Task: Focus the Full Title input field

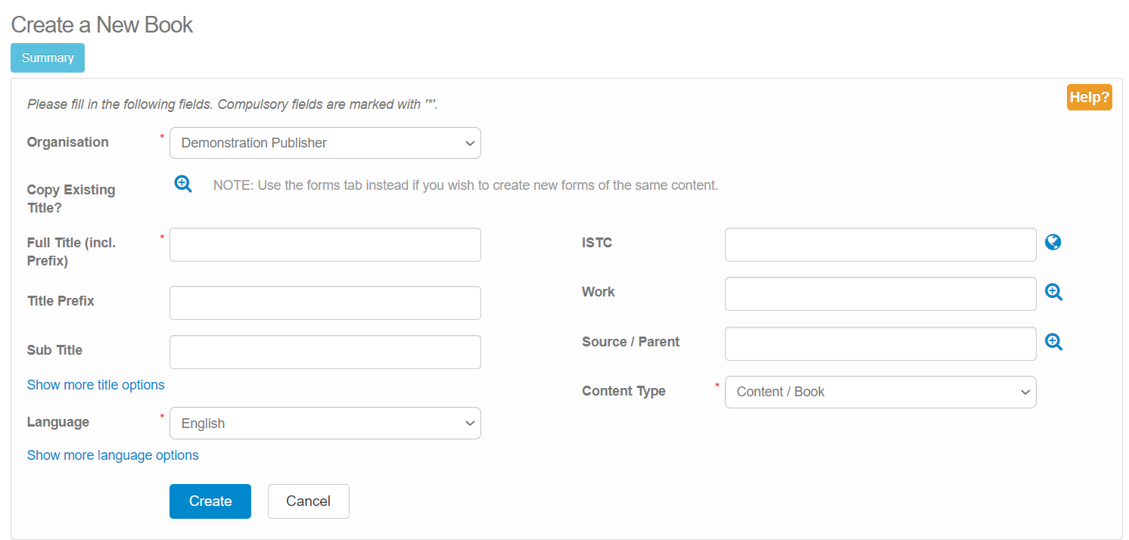Action: (325, 245)
